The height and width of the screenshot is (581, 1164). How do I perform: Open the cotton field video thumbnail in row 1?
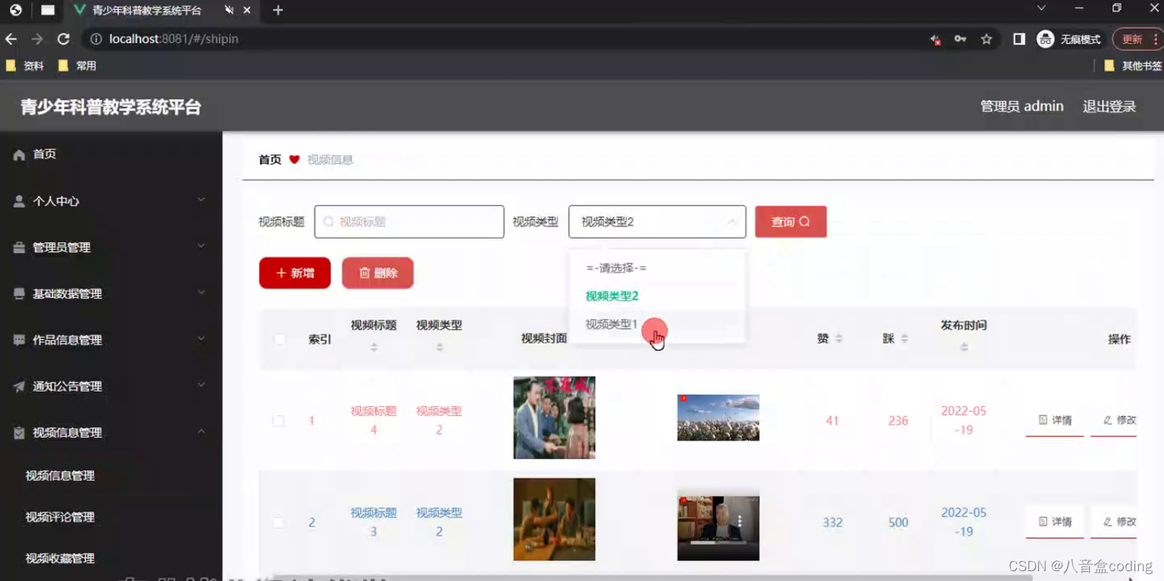pyautogui.click(x=718, y=417)
